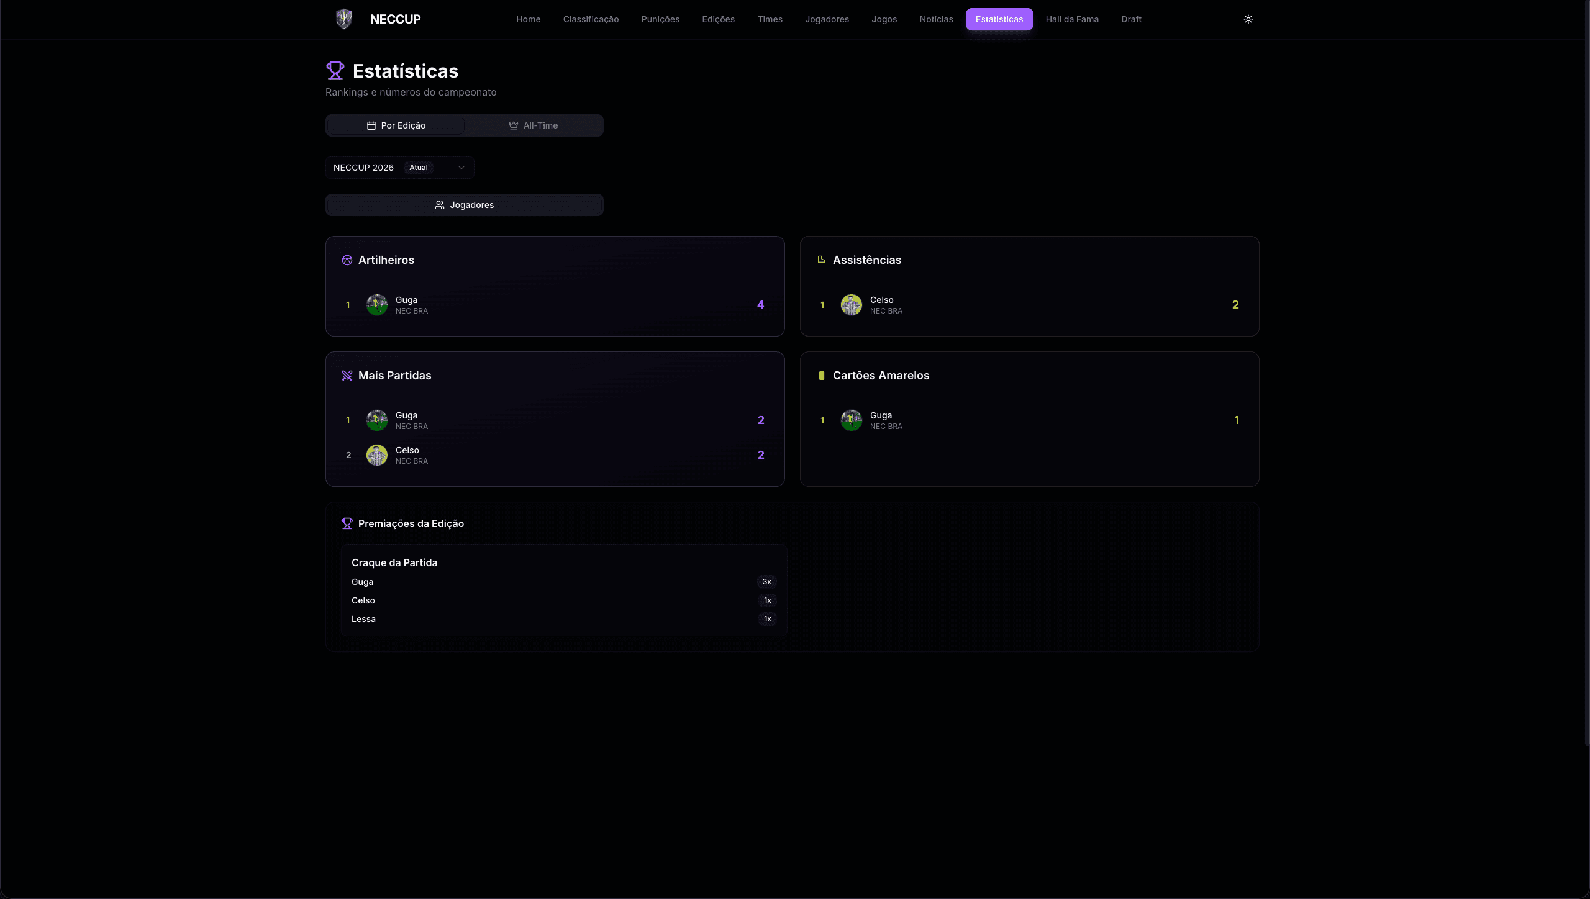The width and height of the screenshot is (1590, 899).
Task: Switch to the Por Edição view
Action: [396, 125]
